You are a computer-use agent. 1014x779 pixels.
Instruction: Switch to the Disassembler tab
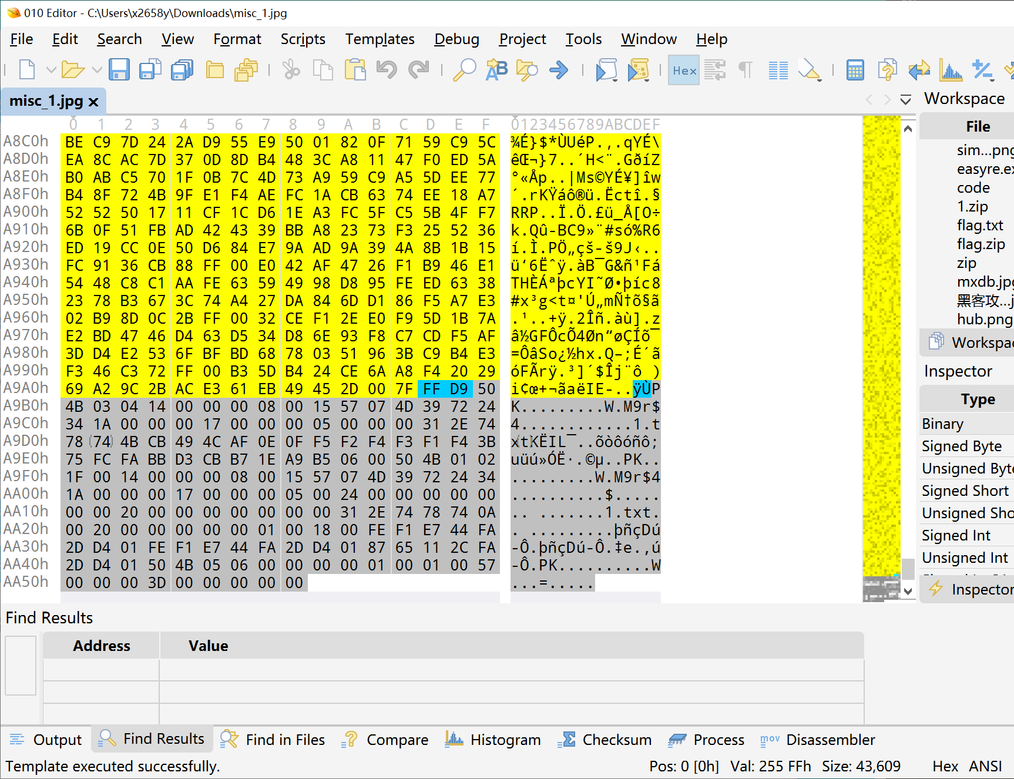click(x=818, y=740)
